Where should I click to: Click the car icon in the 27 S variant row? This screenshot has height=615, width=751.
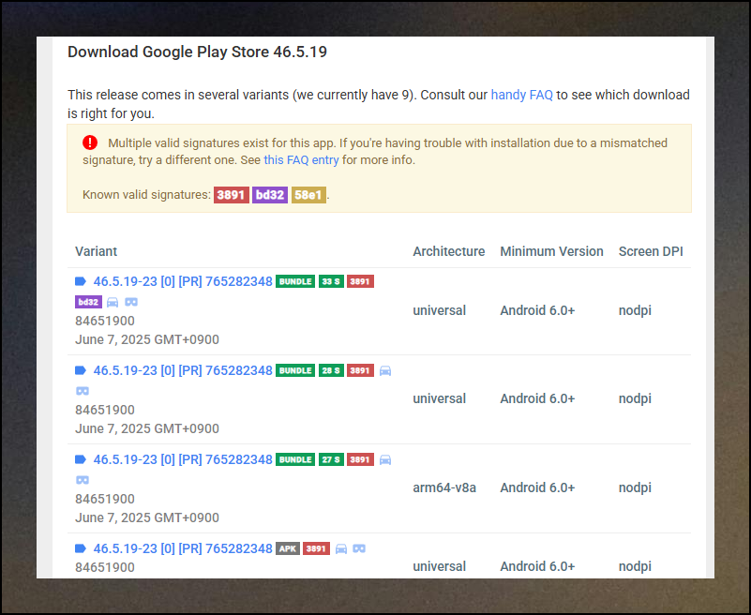[385, 459]
